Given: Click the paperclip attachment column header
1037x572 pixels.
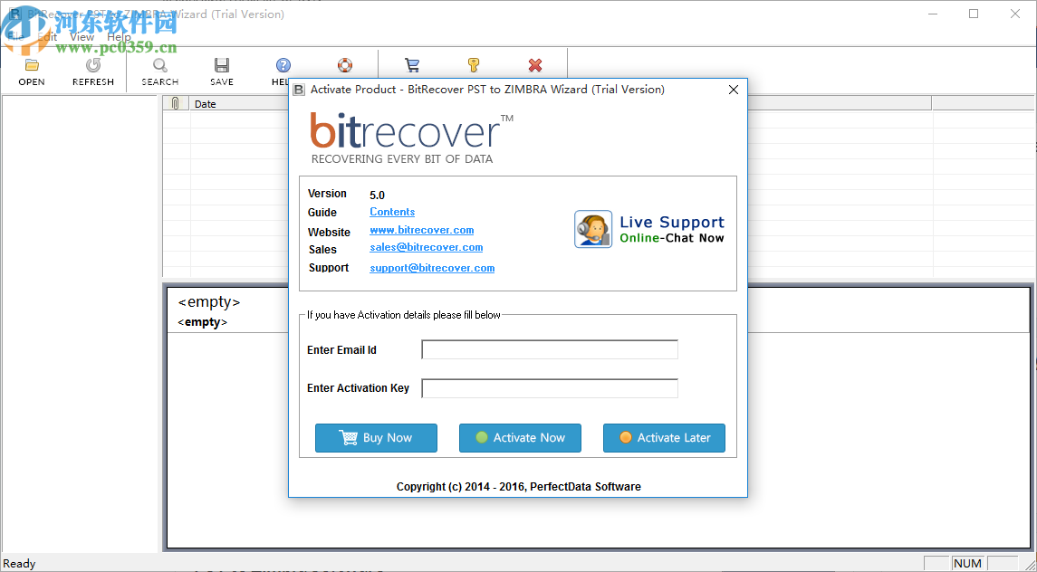Looking at the screenshot, I should 175,103.
